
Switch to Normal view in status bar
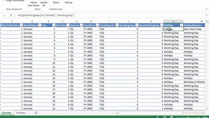click(x=157, y=117)
